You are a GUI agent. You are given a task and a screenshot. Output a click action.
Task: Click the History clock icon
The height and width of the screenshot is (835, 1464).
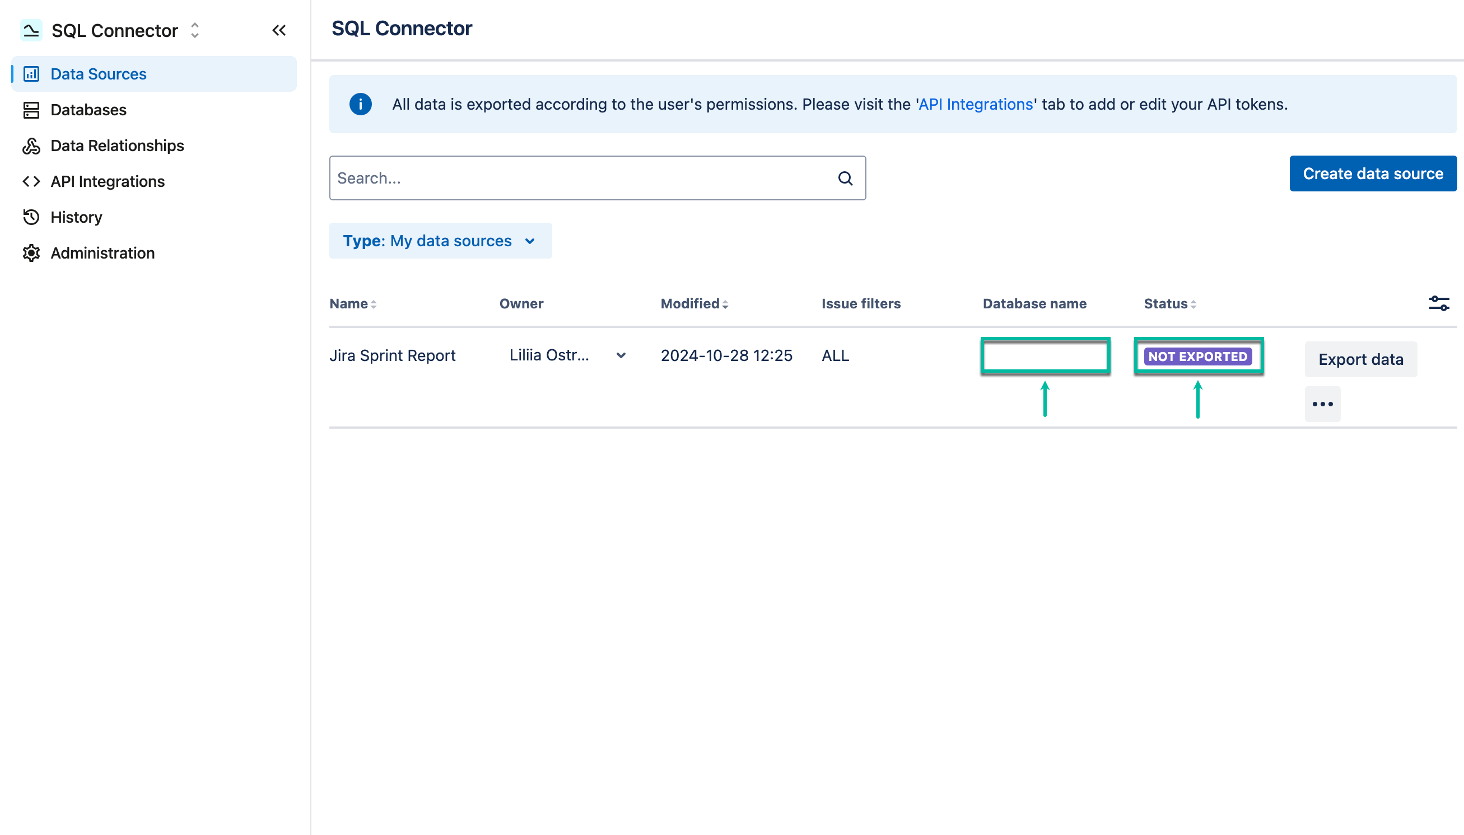(31, 217)
